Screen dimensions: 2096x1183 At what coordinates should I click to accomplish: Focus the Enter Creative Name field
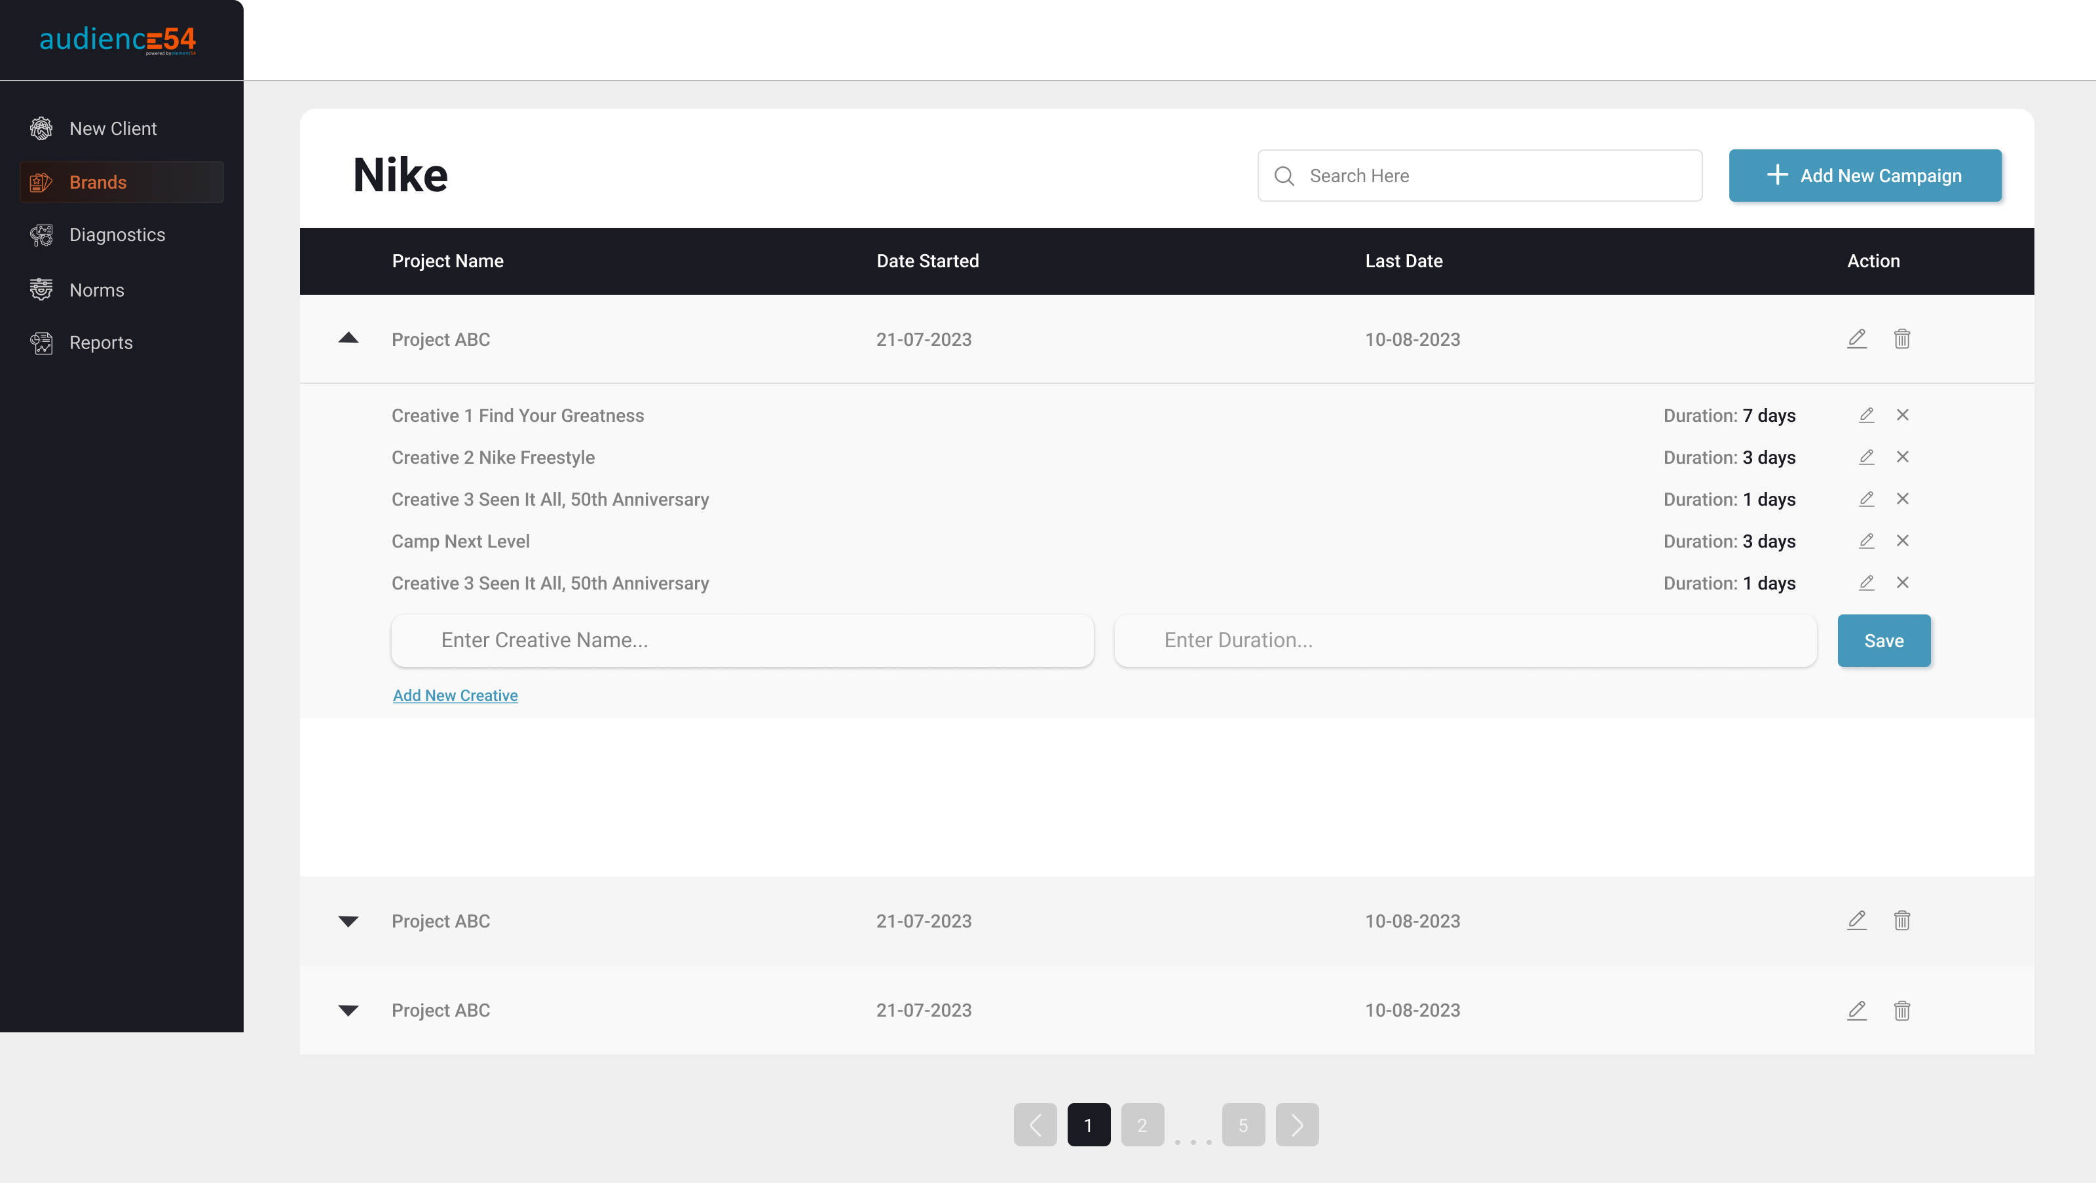coord(742,641)
